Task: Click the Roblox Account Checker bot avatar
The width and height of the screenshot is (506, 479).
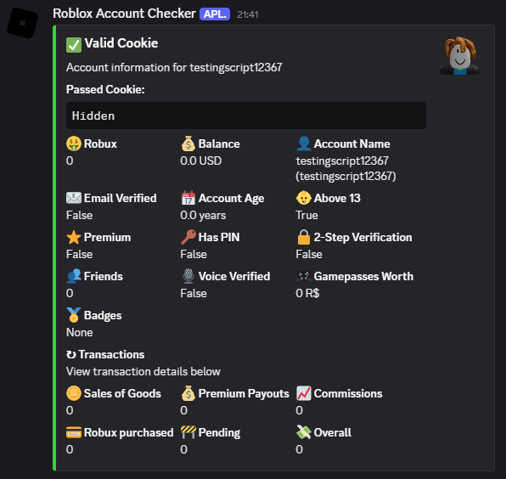Action: (23, 22)
